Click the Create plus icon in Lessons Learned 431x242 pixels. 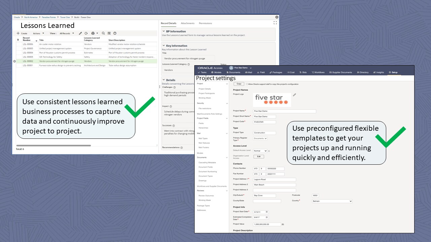18,33
